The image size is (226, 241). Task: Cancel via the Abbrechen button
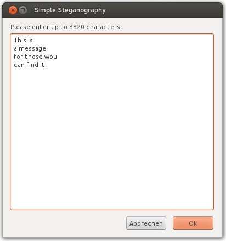(x=146, y=223)
